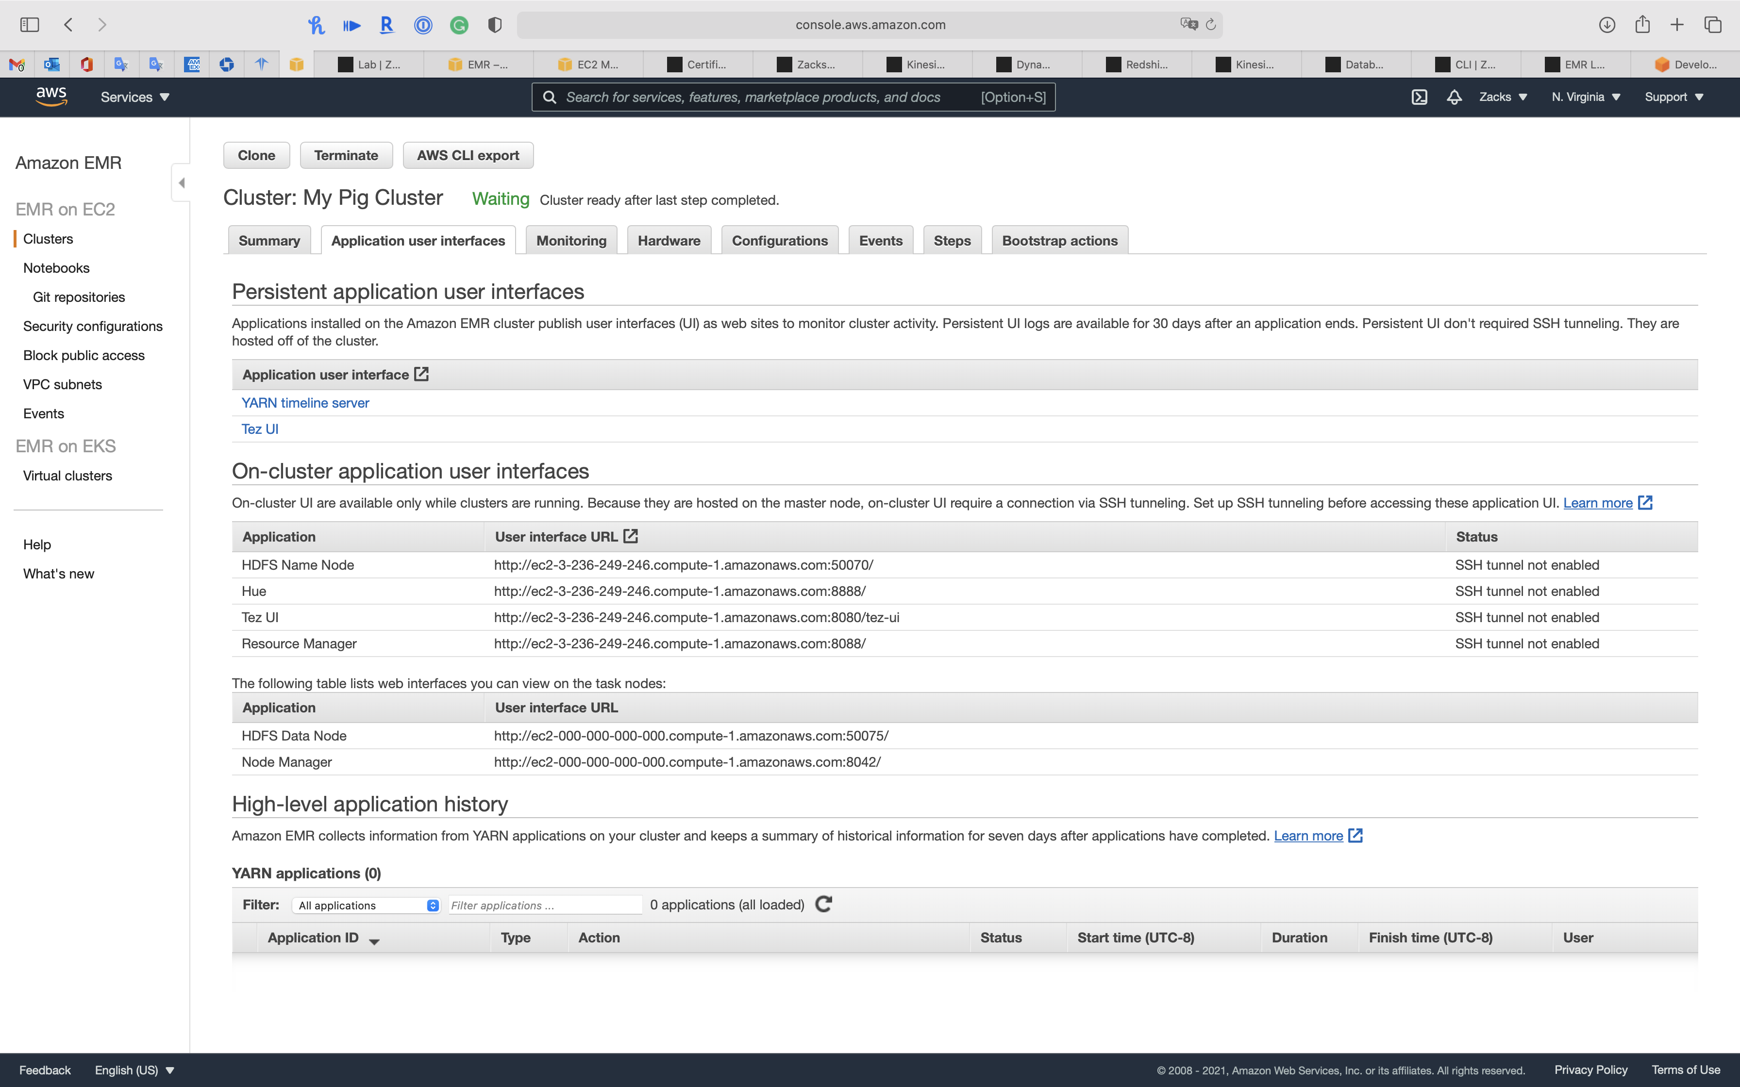Screen dimensions: 1740x1087
Task: Switch to the Hardware tab
Action: pos(668,241)
